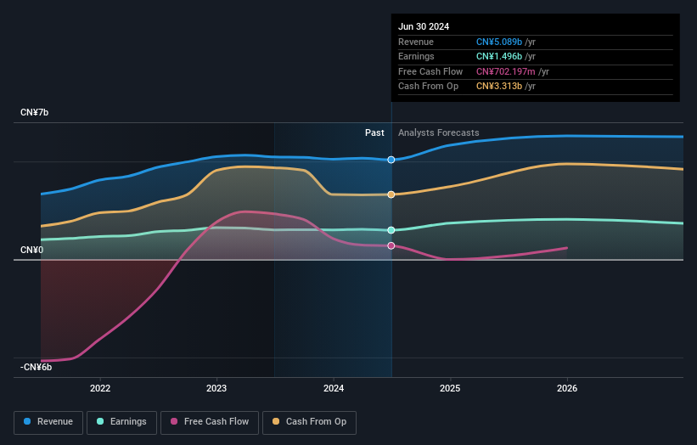Click the teal Earnings data marker

point(391,230)
